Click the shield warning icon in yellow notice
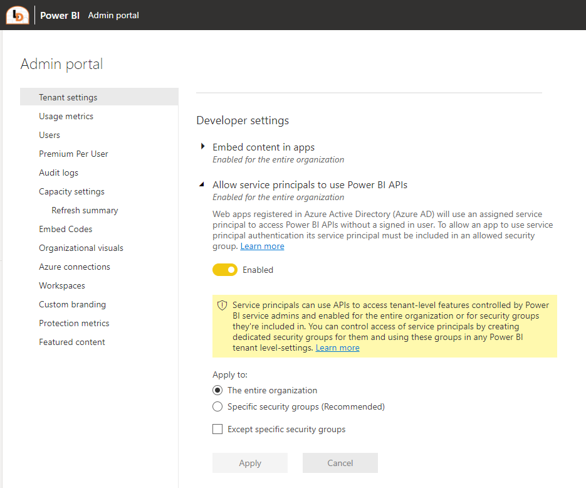 pos(222,305)
